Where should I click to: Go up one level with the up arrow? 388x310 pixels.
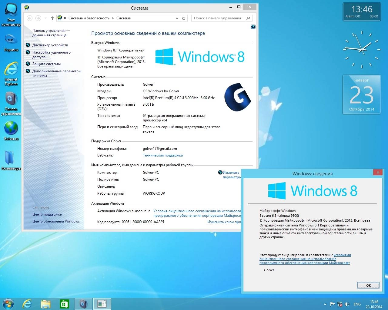[52, 18]
